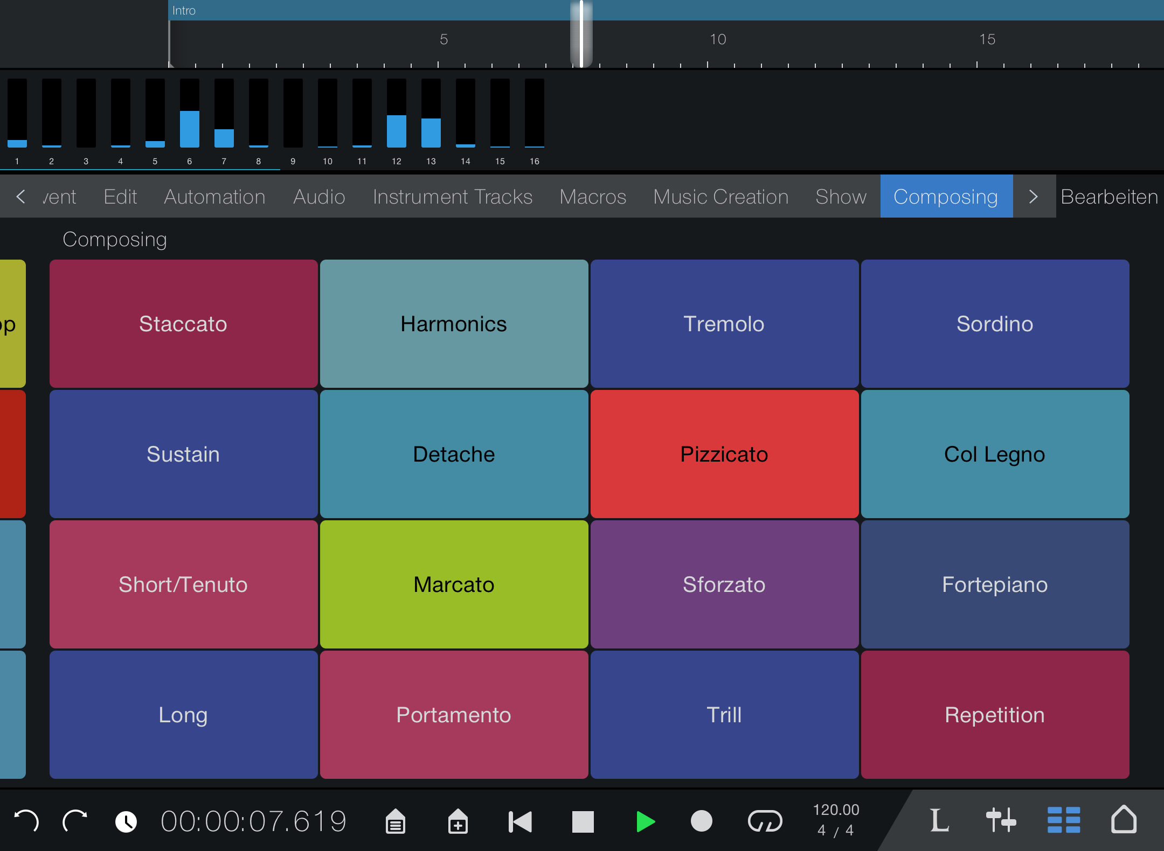Trigger the Pizzicato articulation pad
This screenshot has width=1164, height=851.
(724, 454)
